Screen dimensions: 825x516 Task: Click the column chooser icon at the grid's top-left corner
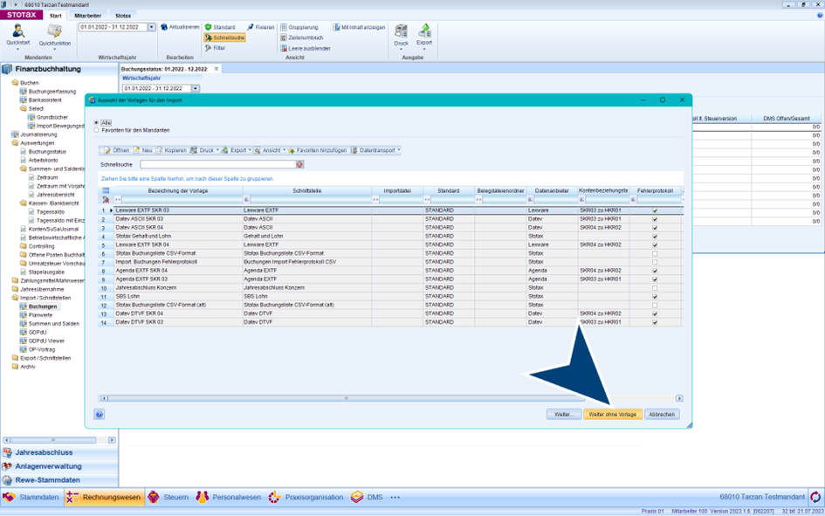click(106, 190)
